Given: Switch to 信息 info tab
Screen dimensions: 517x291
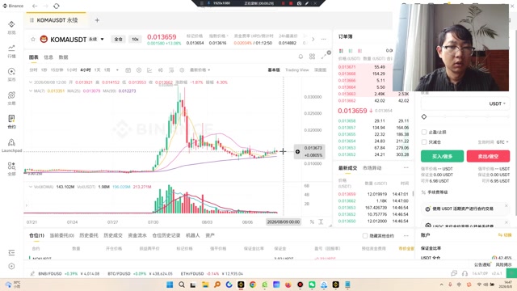Looking at the screenshot, I should pos(48,57).
